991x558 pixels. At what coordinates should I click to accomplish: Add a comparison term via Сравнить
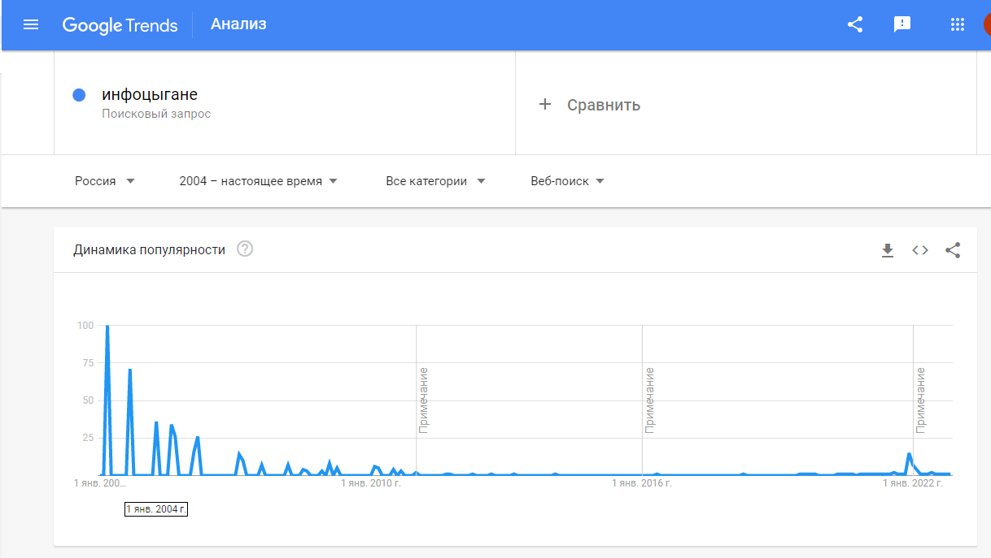(x=590, y=105)
